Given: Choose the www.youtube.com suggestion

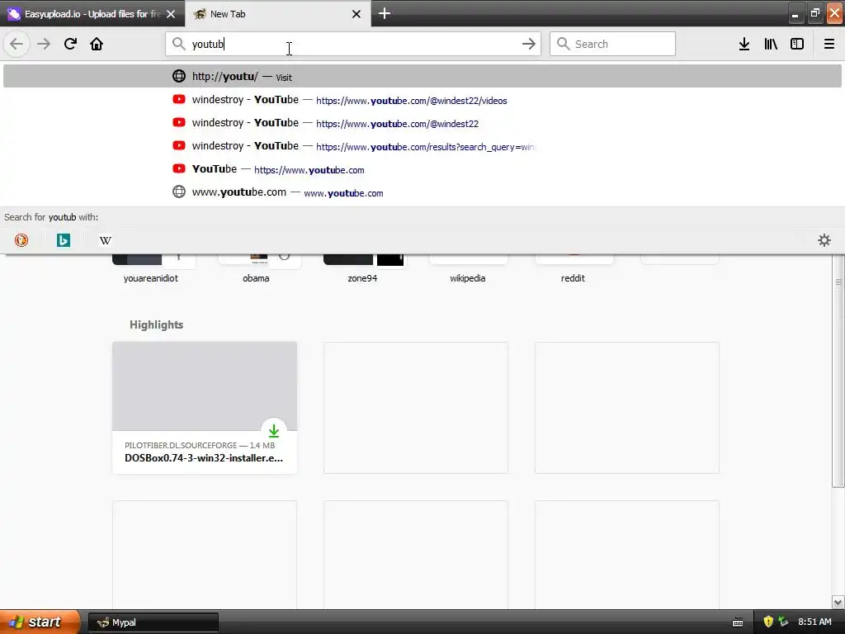Looking at the screenshot, I should tap(422, 192).
